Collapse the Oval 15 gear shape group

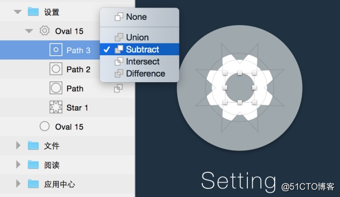pos(29,31)
